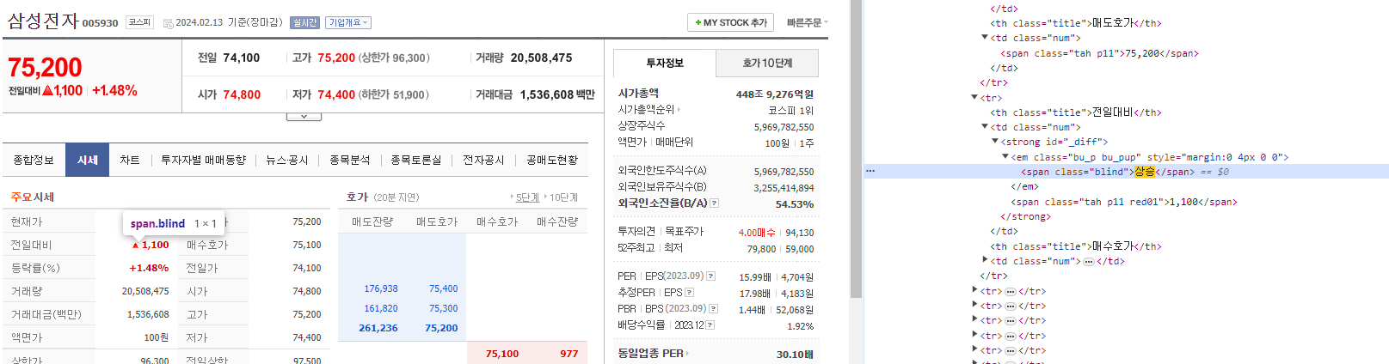This screenshot has height=364, width=1389.
Task: Click the 4.00매수 investment opinion value
Action: tap(757, 233)
